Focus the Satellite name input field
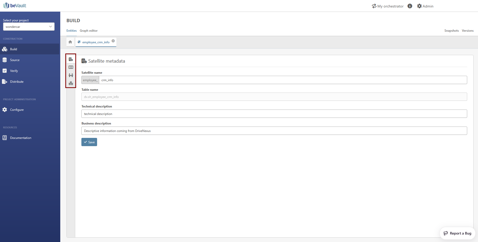 [x=283, y=80]
